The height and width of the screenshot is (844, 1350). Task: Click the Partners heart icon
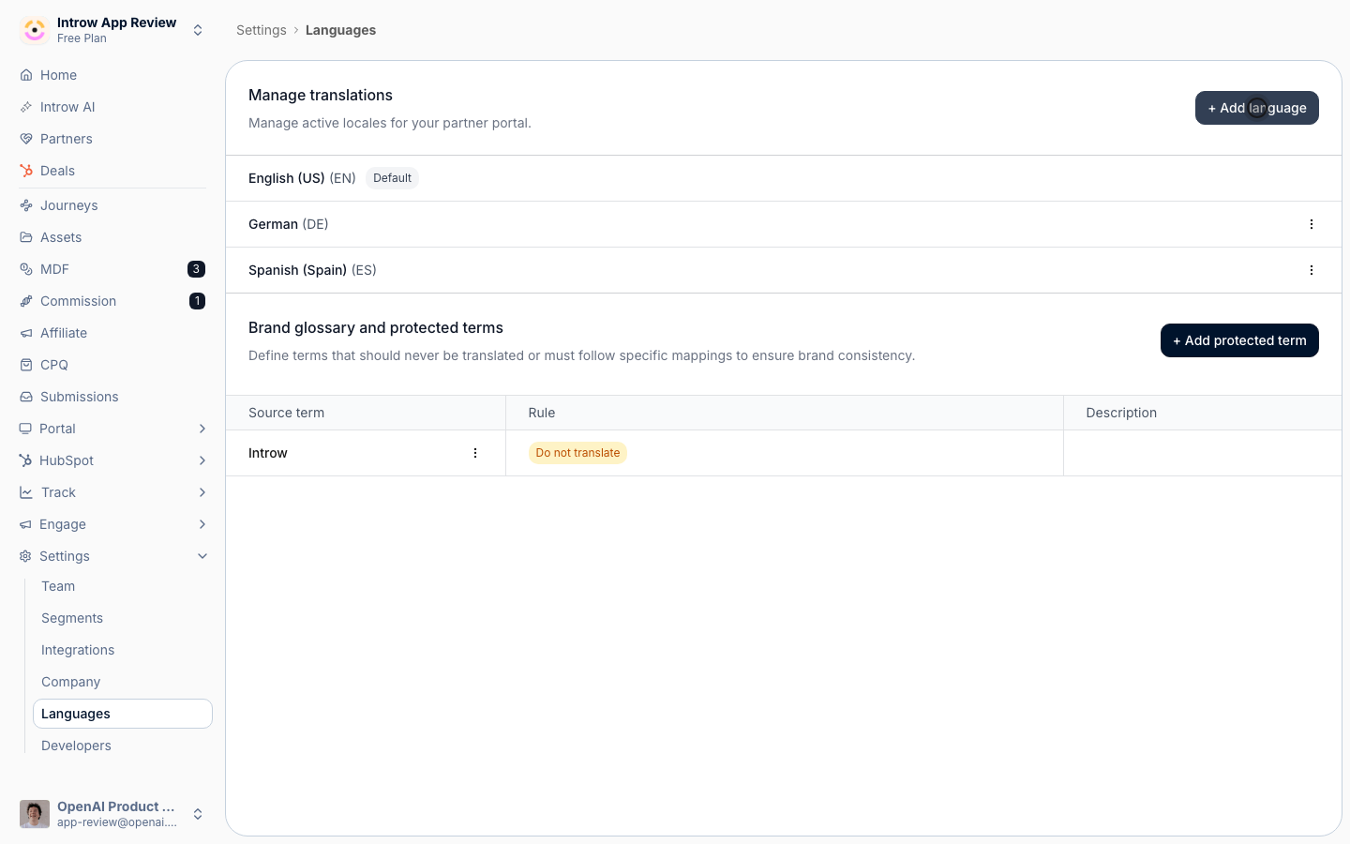[26, 139]
